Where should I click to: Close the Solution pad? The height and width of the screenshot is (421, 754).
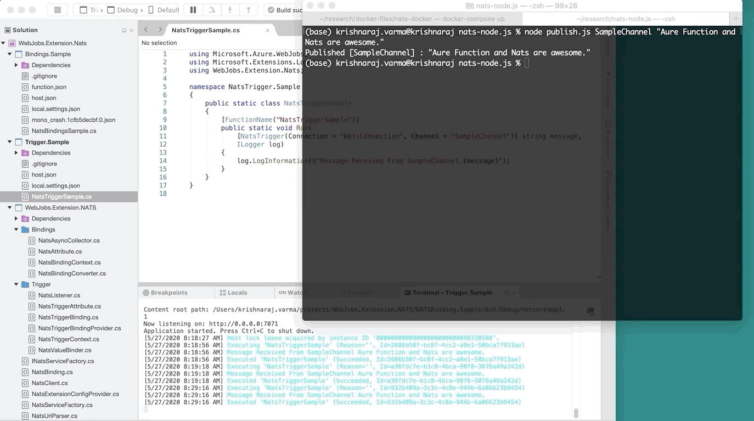(132, 31)
